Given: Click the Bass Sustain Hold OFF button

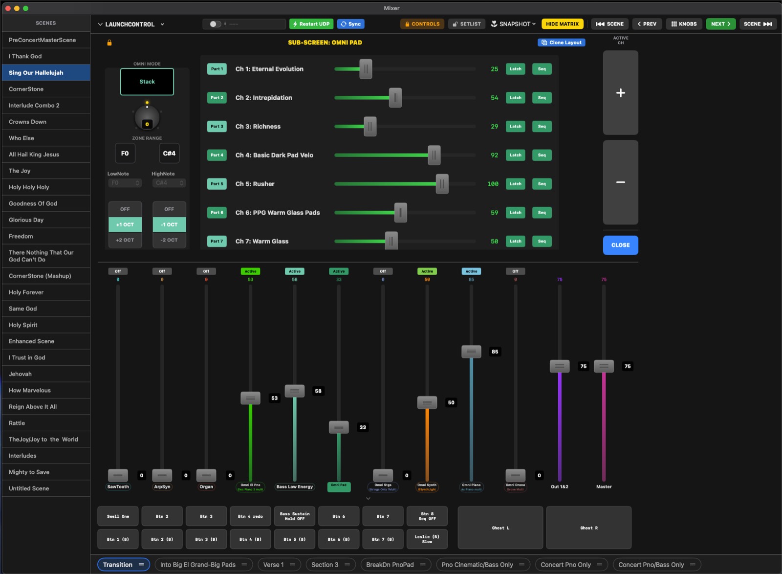Looking at the screenshot, I should click(295, 516).
